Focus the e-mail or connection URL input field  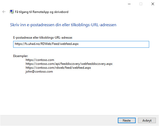click(x=81, y=44)
